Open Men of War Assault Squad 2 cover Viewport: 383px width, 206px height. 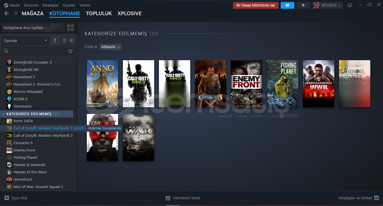[138, 138]
